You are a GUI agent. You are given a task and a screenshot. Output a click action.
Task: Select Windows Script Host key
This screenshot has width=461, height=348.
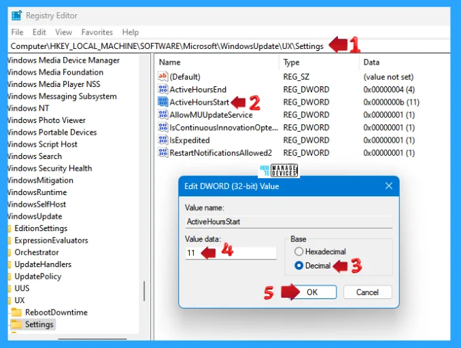(x=42, y=144)
